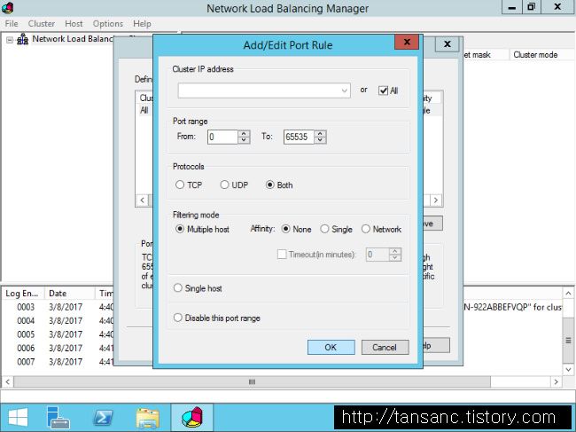Image resolution: width=576 pixels, height=432 pixels.
Task: Decrease the To port value
Action: pyautogui.click(x=320, y=140)
